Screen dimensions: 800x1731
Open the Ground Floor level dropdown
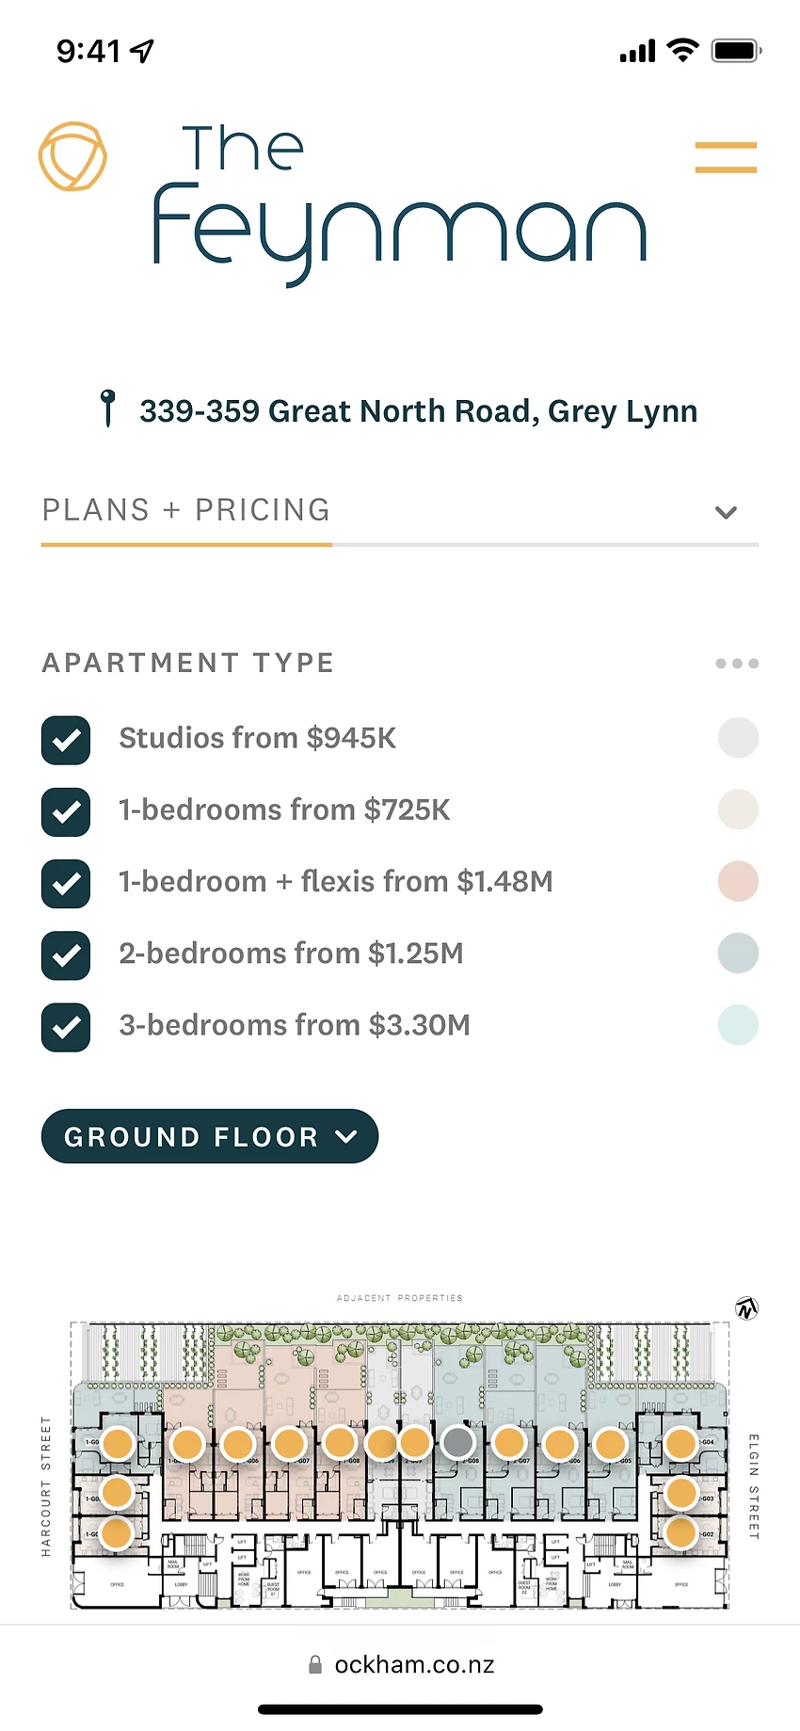[x=210, y=1137]
